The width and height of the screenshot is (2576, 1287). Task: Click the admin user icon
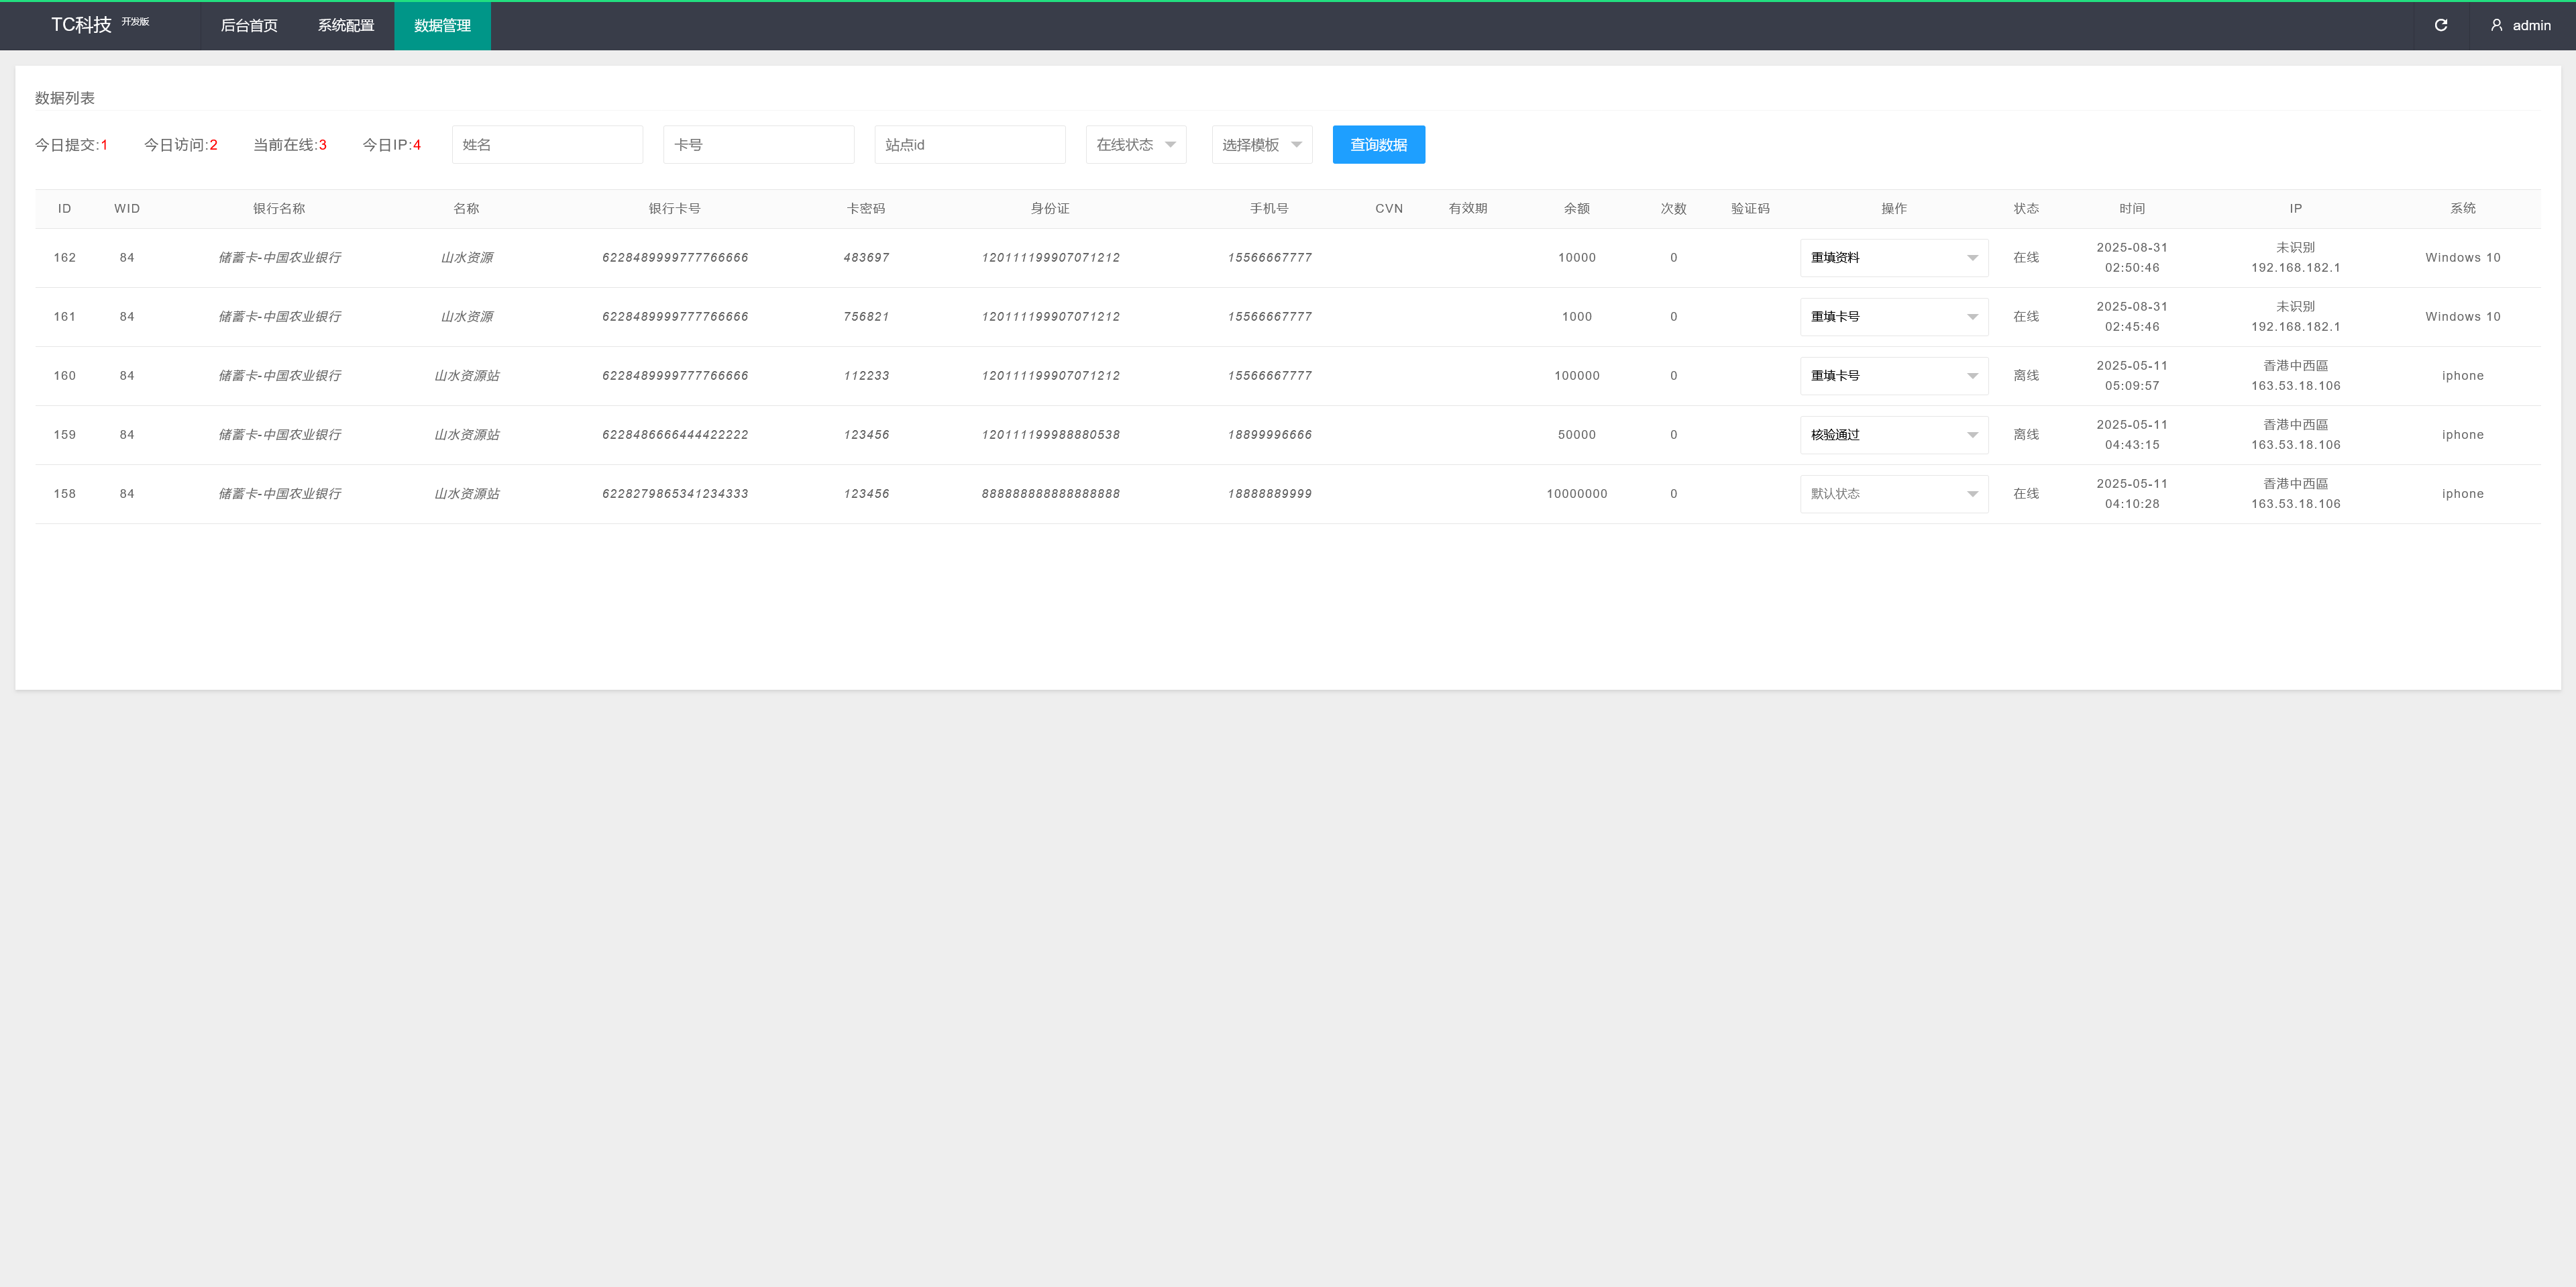2496,25
